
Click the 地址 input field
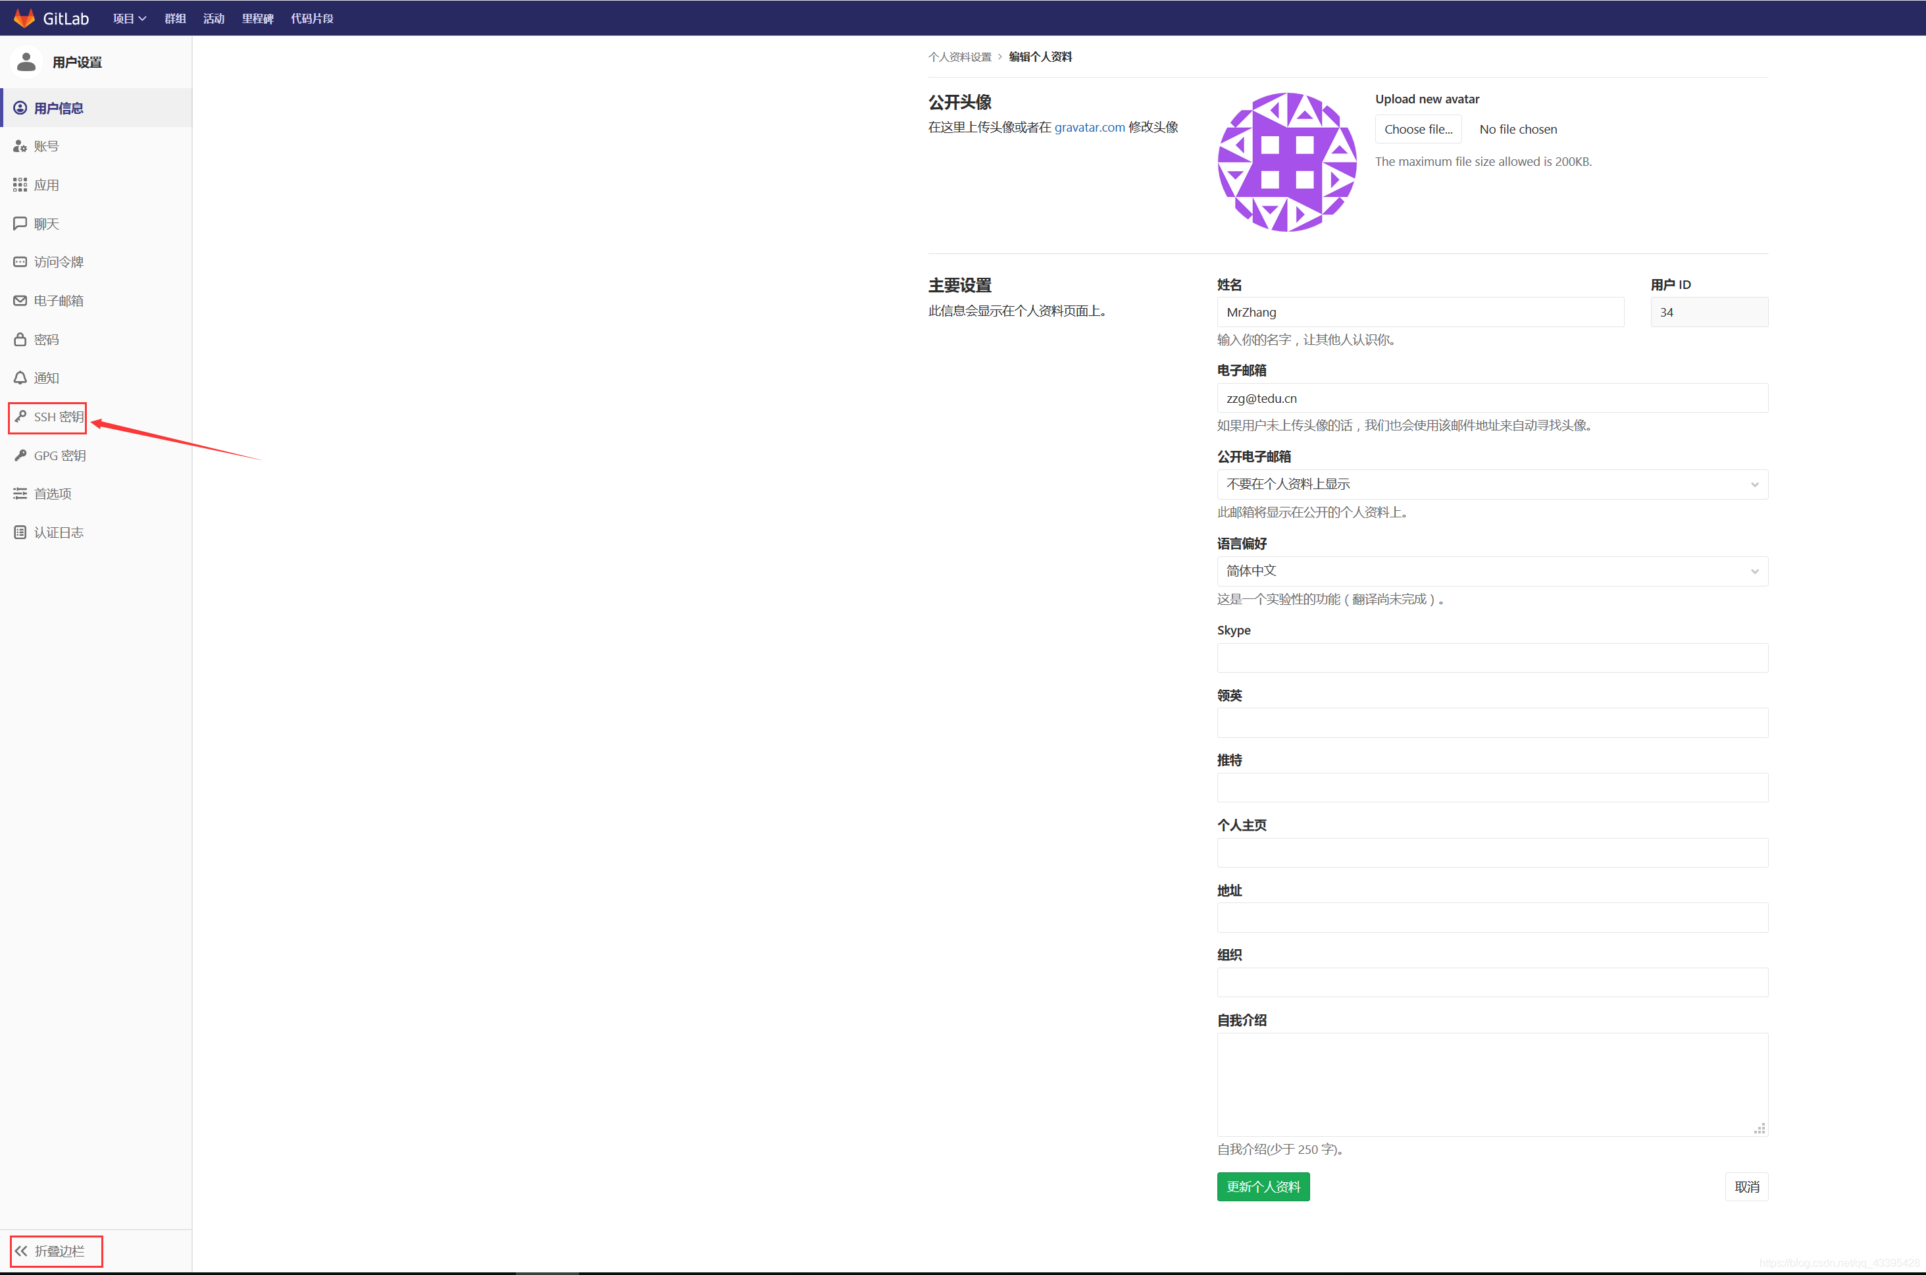coord(1492,918)
